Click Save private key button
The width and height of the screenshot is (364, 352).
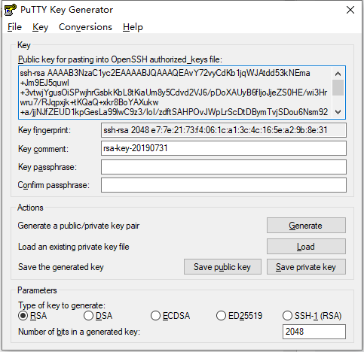[306, 267]
